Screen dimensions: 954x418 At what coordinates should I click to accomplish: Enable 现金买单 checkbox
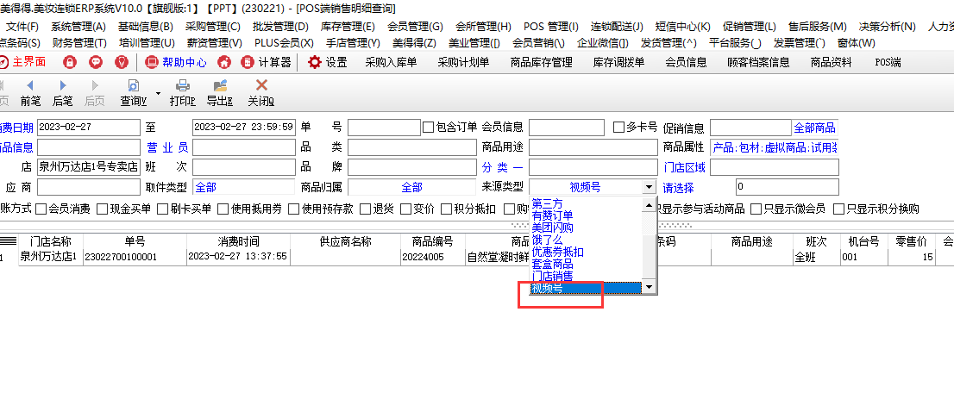coord(102,209)
